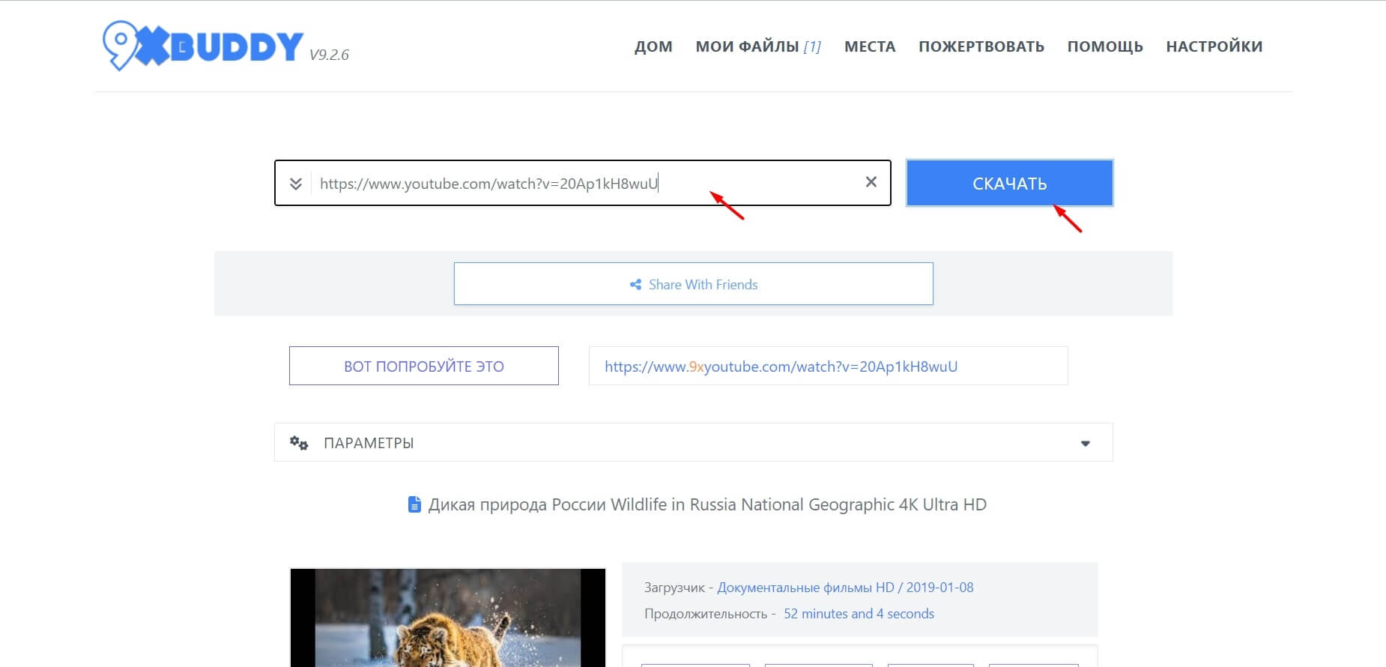
Task: Click the Загрузчик label
Action: coord(674,588)
